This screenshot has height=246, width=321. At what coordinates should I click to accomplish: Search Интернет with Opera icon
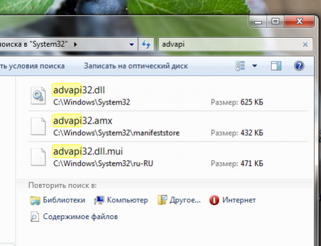pyautogui.click(x=232, y=200)
